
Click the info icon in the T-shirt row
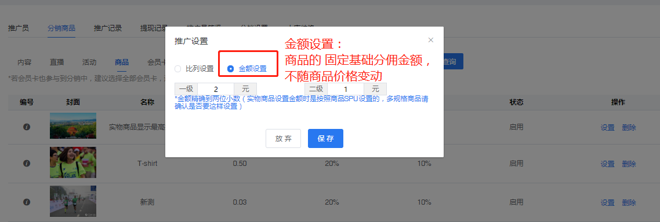click(27, 163)
